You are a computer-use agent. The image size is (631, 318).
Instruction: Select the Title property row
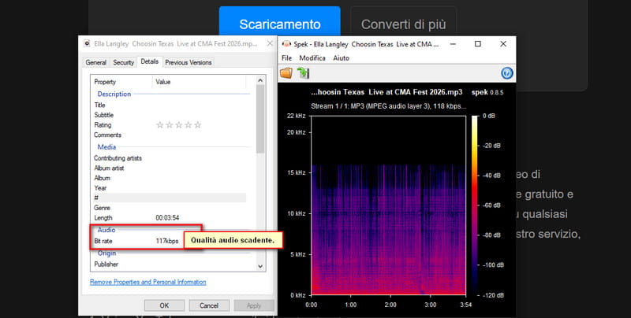pyautogui.click(x=169, y=105)
